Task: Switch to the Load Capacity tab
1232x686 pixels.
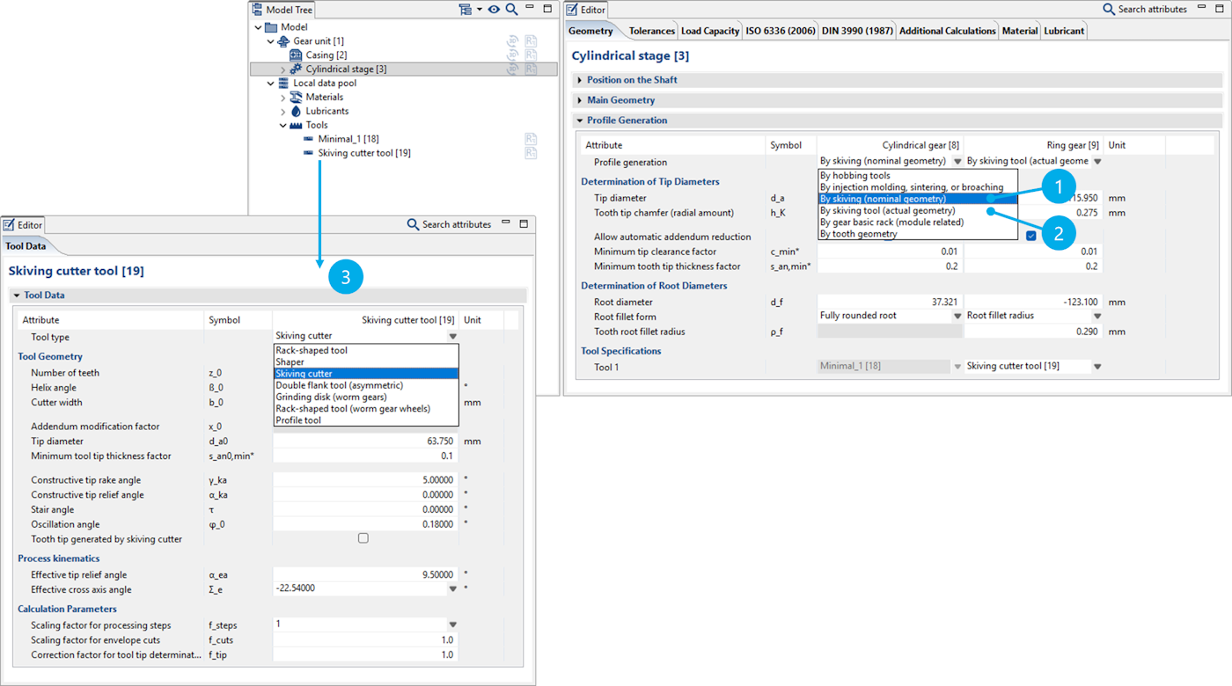Action: 709,31
